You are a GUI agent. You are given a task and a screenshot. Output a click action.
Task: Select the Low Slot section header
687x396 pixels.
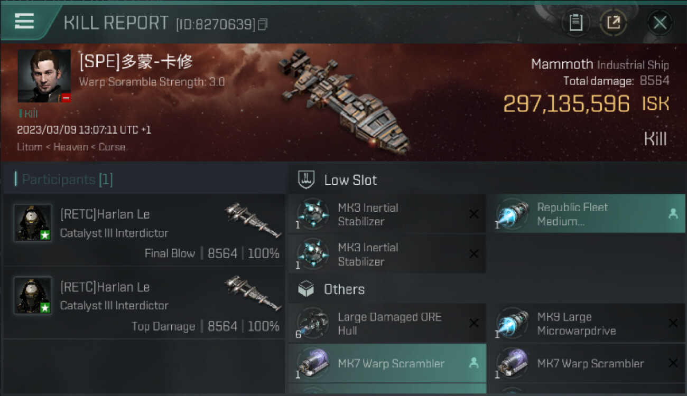(350, 180)
